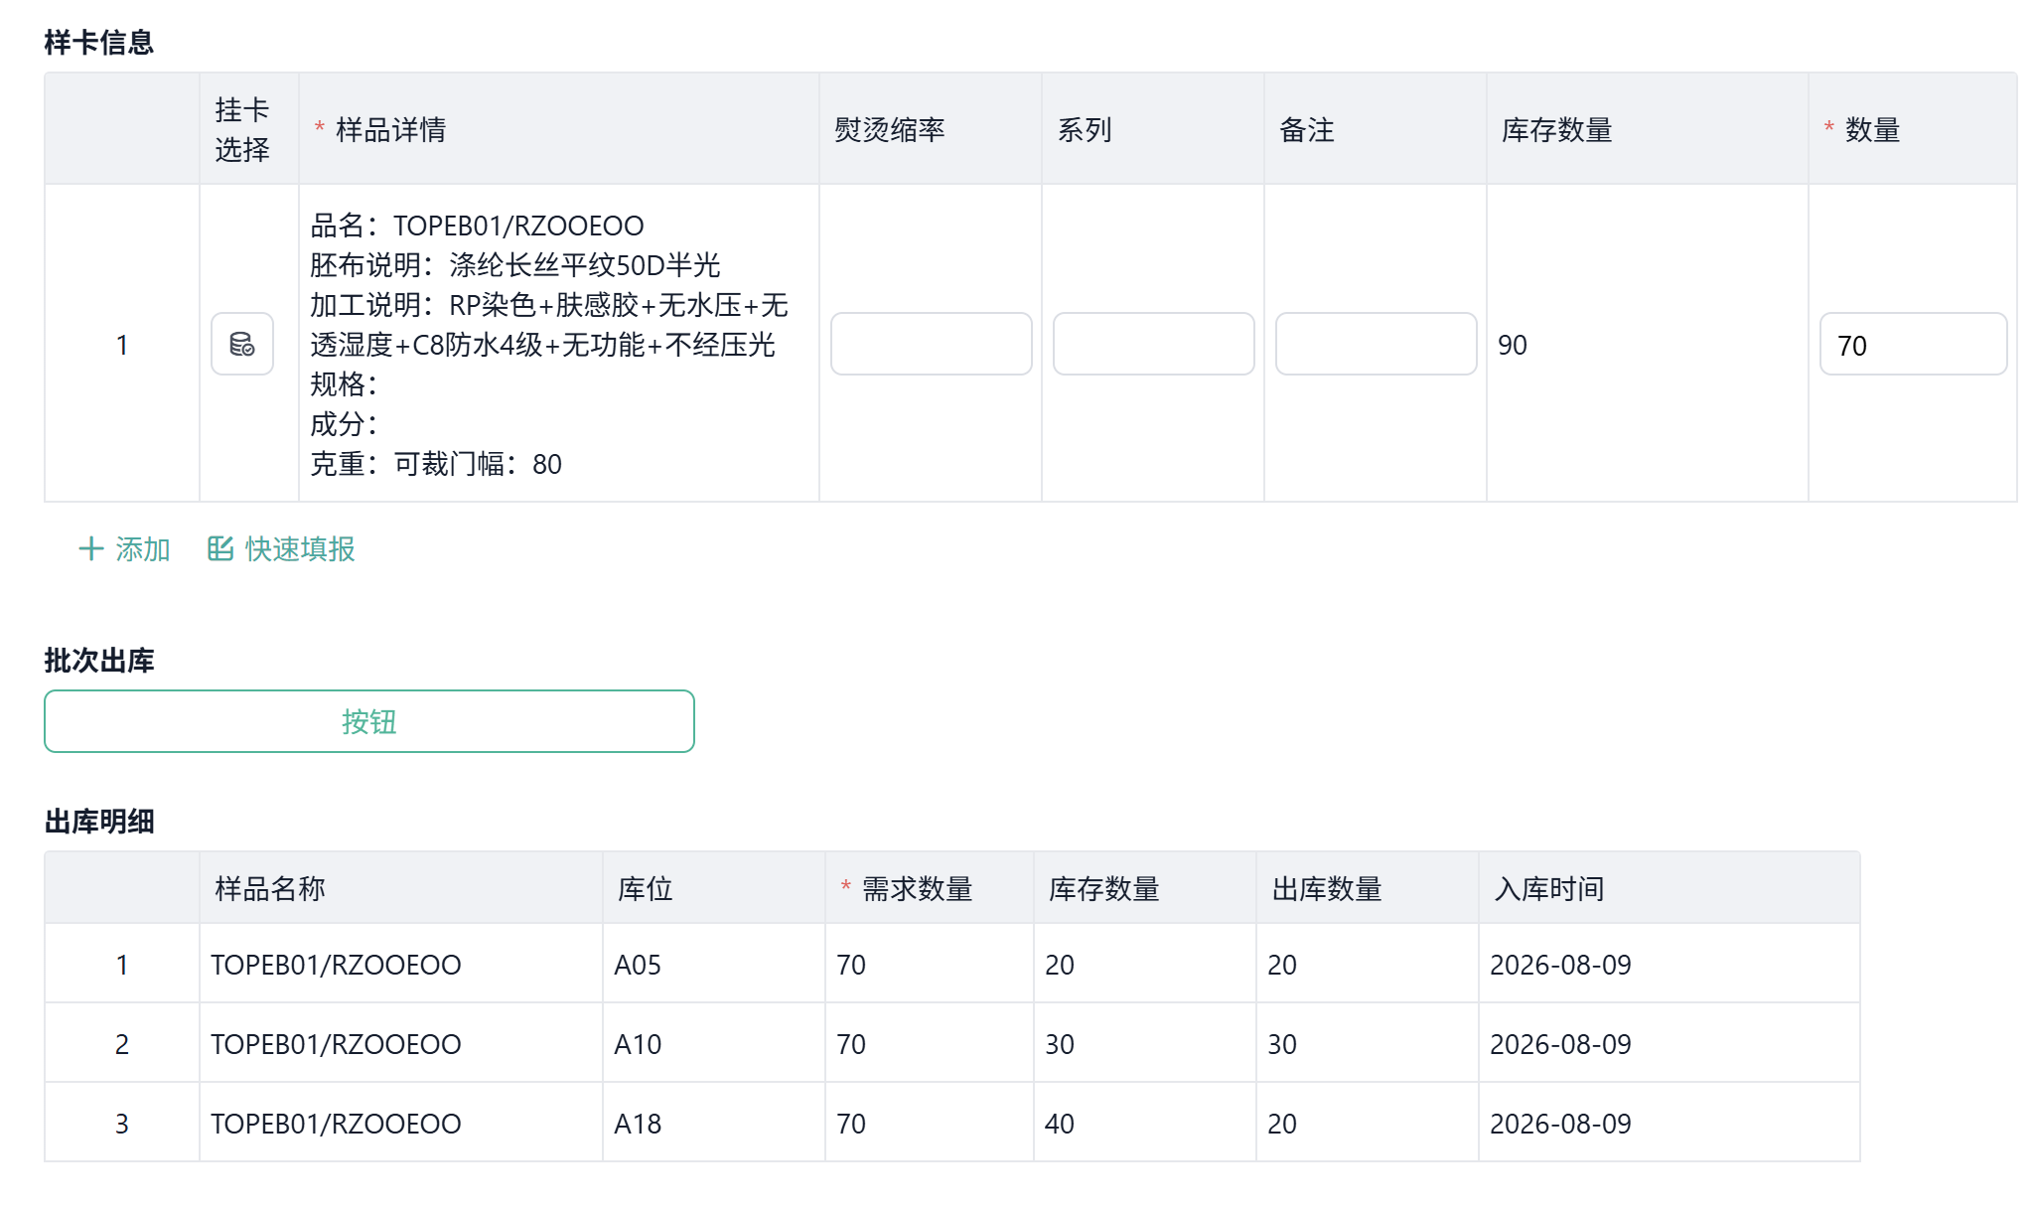Click the 克重 可裁门幅 80 line
This screenshot has height=1212, width=2034.
click(436, 464)
